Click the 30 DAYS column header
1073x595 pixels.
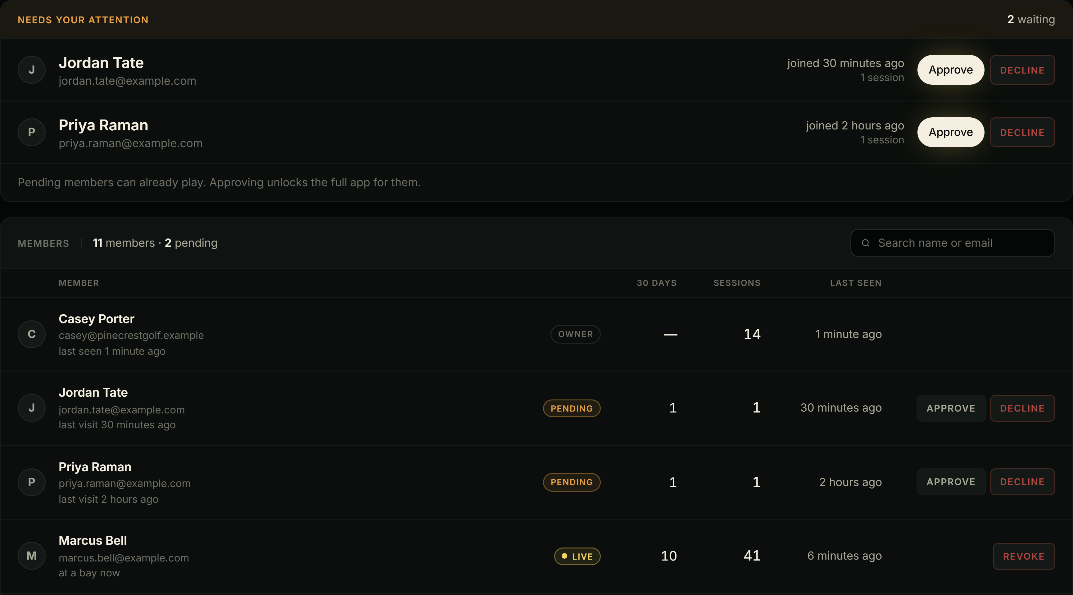coord(656,283)
